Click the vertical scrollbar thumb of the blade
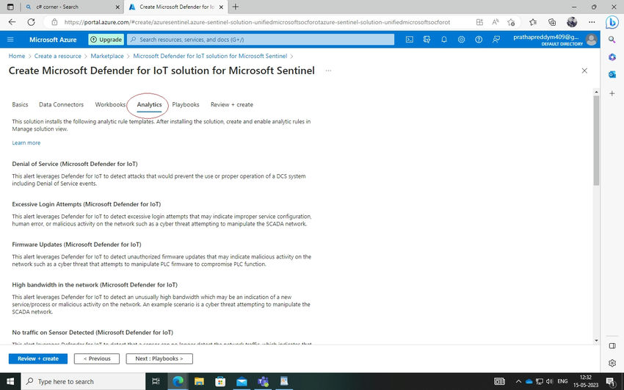 point(596,140)
